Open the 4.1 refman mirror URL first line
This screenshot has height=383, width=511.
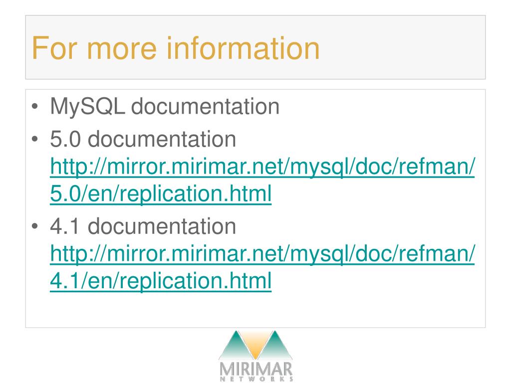[x=262, y=253]
